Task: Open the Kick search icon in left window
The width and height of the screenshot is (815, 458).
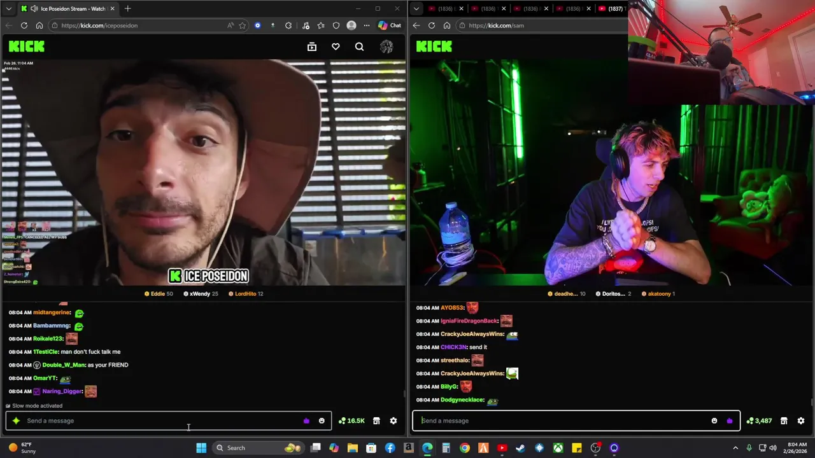Action: tap(359, 46)
